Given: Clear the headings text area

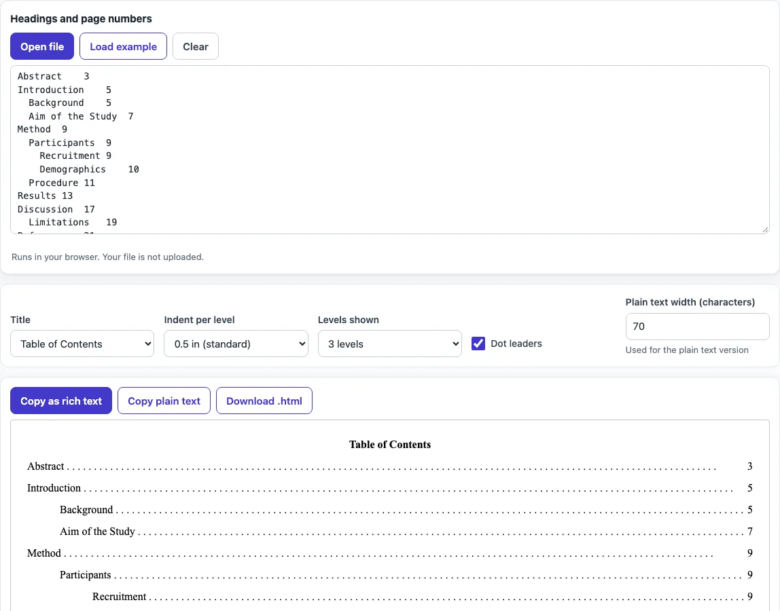Looking at the screenshot, I should (x=196, y=46).
